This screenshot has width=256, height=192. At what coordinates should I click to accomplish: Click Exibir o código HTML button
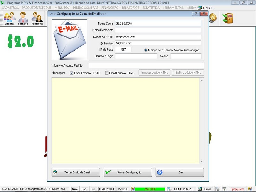[x=188, y=73]
